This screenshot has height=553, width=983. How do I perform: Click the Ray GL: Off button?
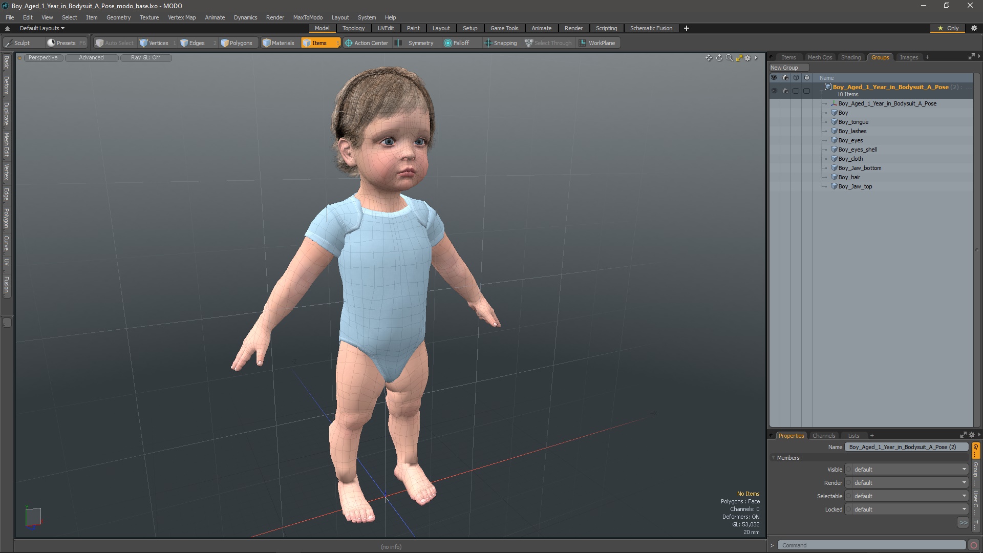tap(145, 57)
